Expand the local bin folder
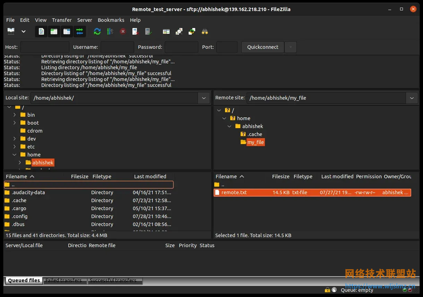Image resolution: width=423 pixels, height=297 pixels. [x=15, y=115]
